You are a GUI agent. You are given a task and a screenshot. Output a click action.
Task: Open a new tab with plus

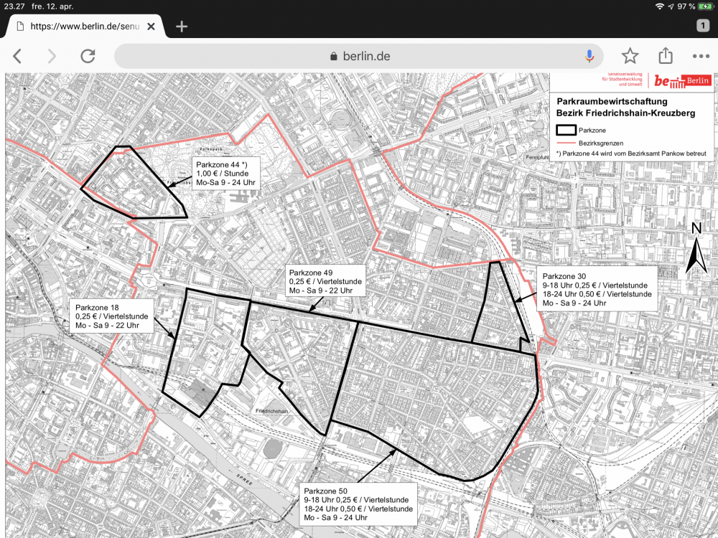182,27
